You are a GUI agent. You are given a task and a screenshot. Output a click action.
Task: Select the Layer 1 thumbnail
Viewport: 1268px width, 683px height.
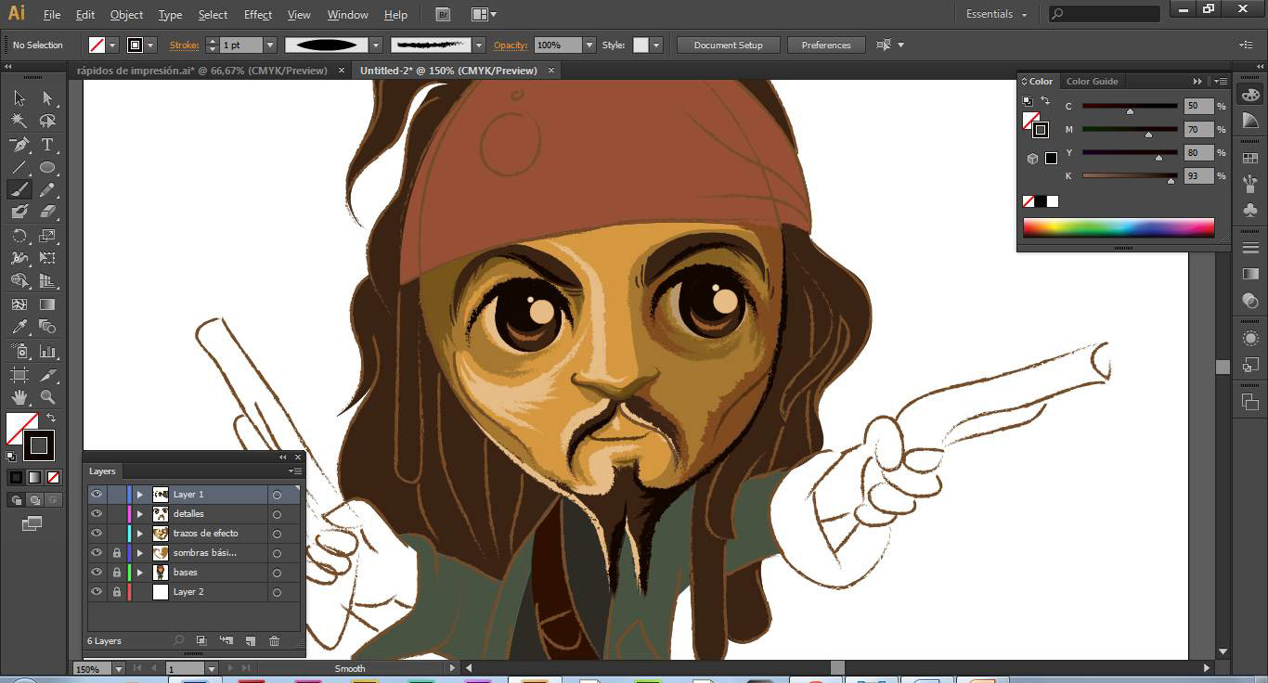click(161, 495)
